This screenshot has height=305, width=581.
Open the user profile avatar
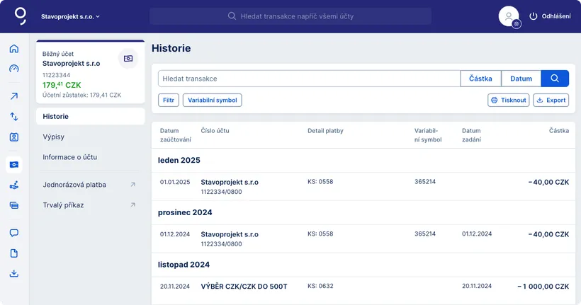(509, 16)
